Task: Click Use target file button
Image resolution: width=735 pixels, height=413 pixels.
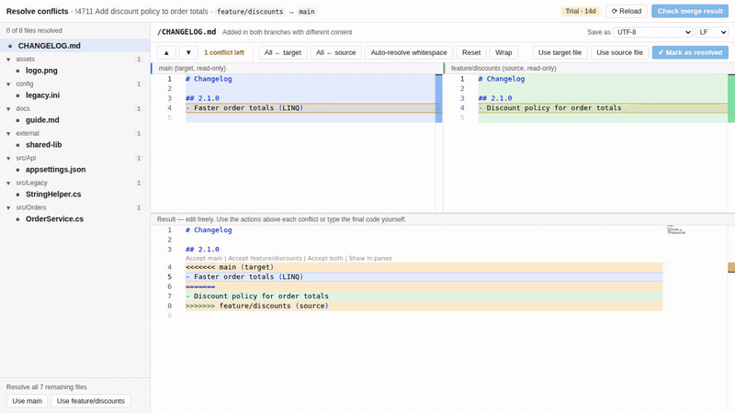Action: click(x=560, y=52)
